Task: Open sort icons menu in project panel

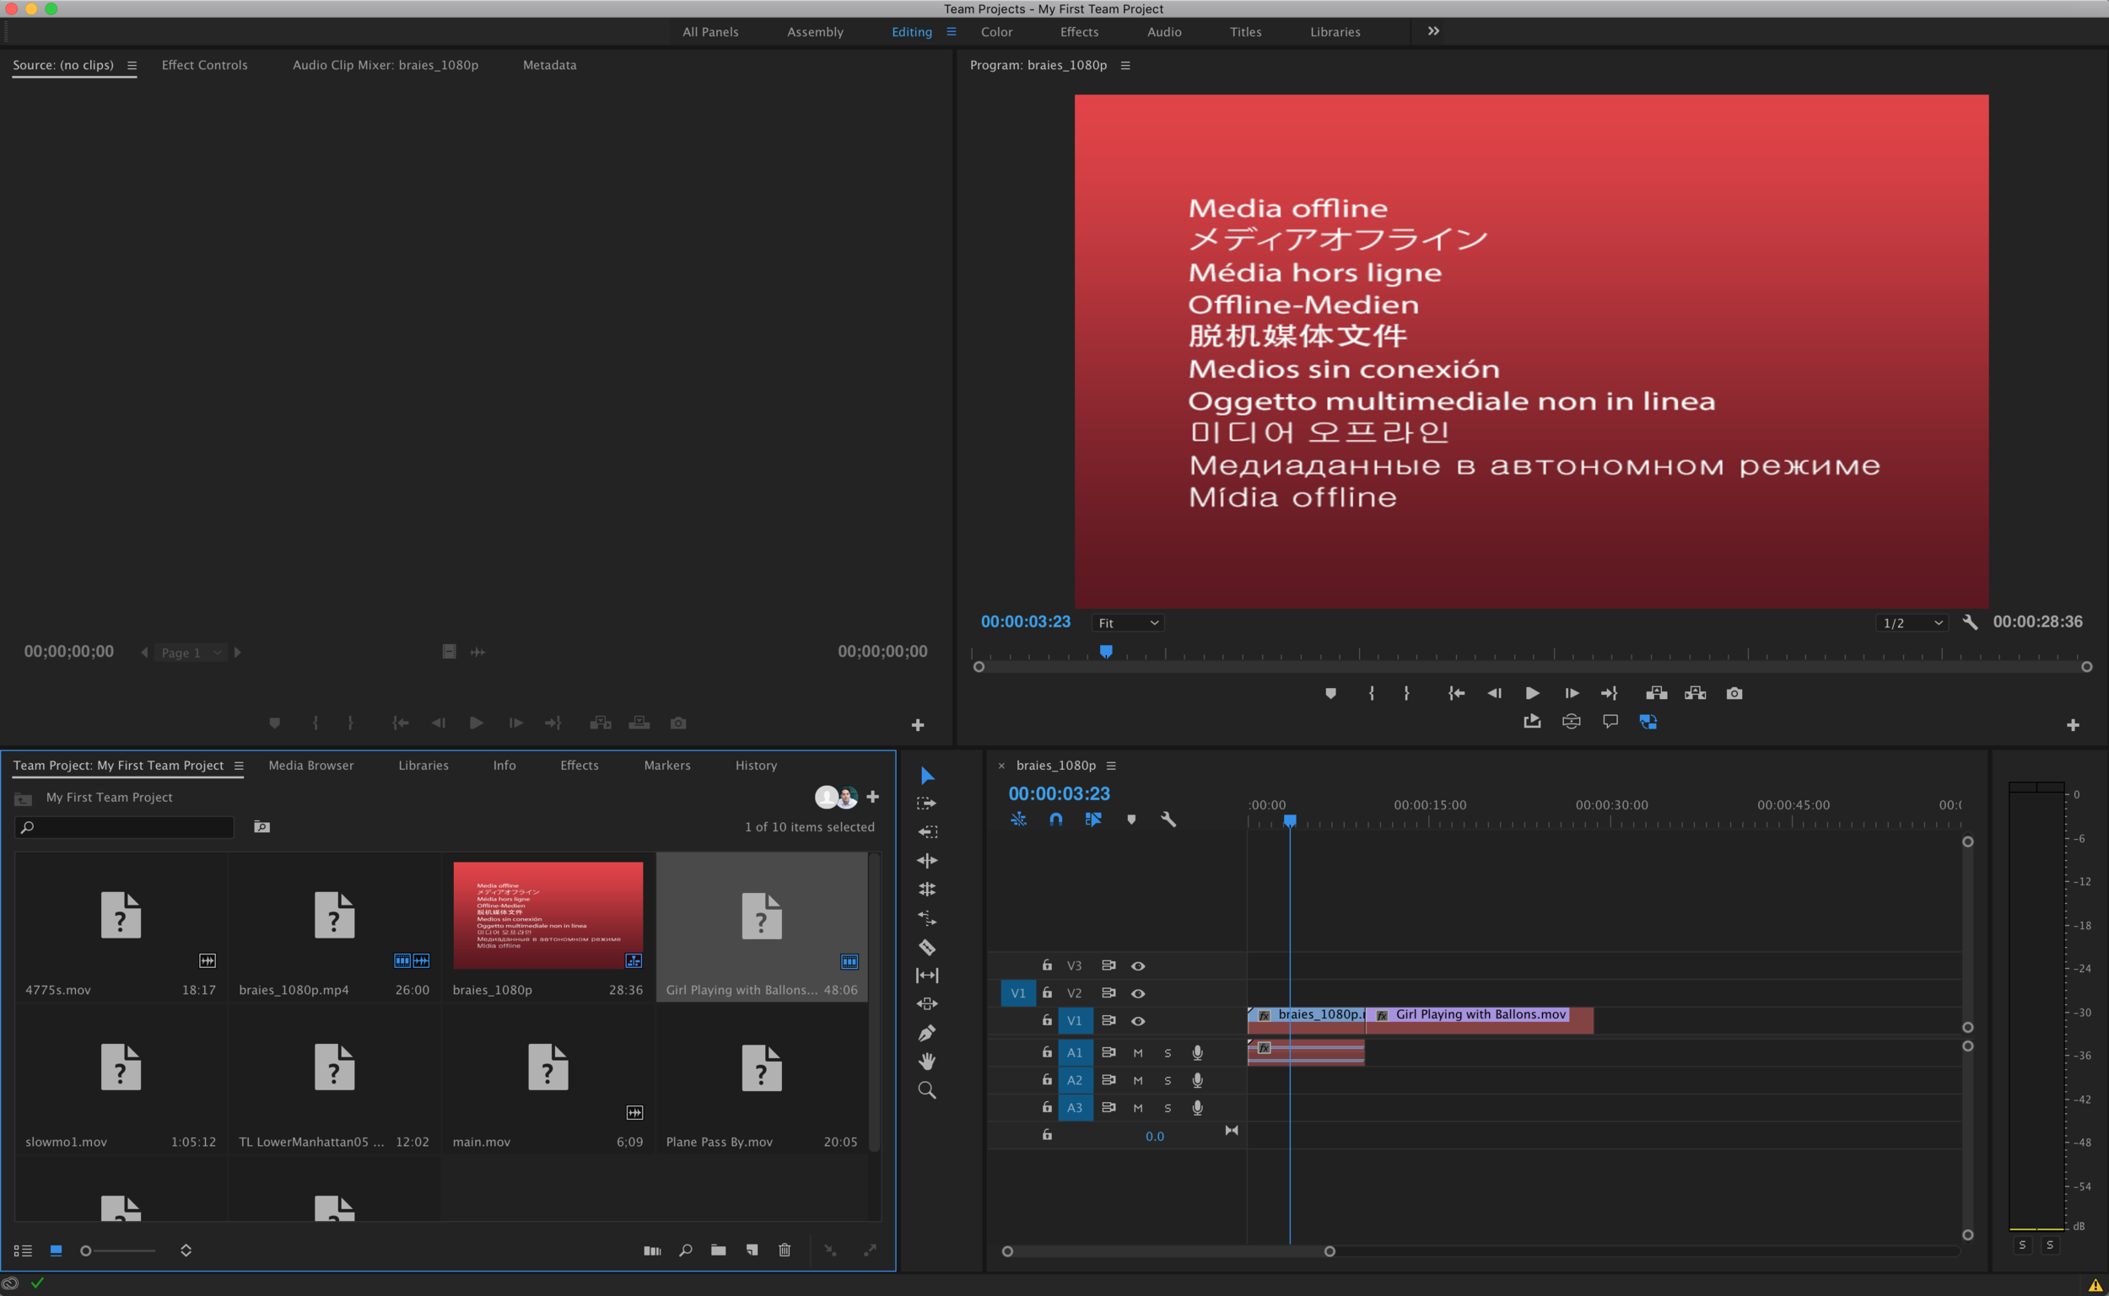Action: pos(186,1250)
